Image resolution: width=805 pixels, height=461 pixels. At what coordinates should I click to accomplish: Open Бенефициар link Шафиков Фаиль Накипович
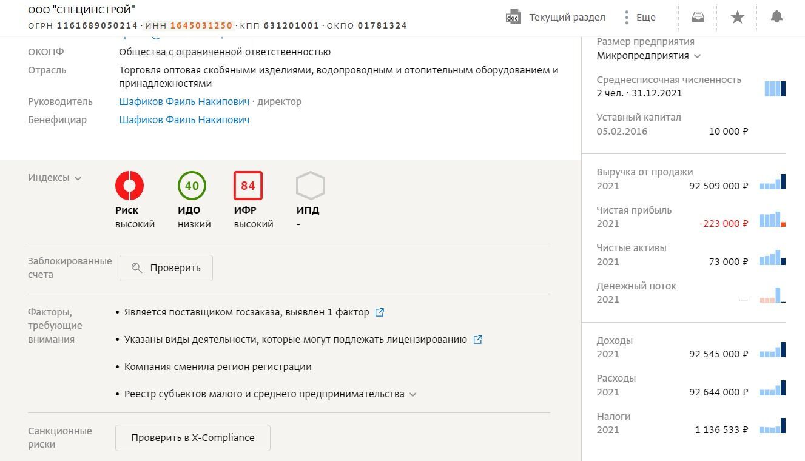click(184, 119)
